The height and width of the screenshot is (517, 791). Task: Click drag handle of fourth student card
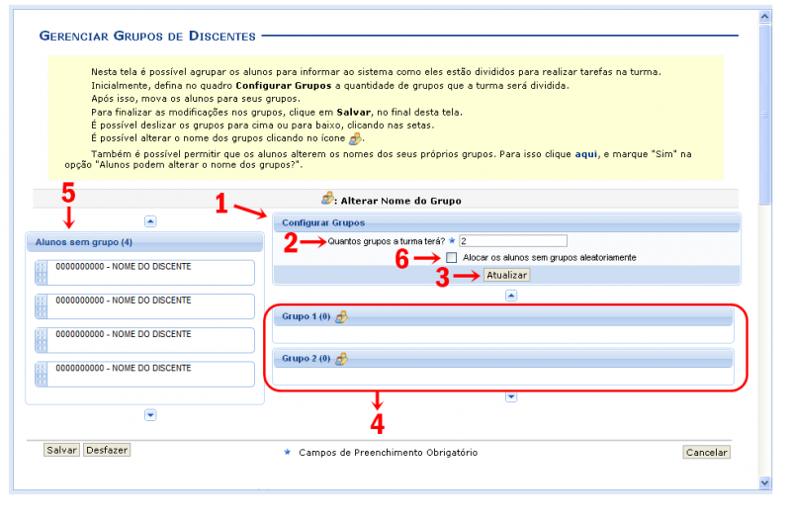point(42,375)
